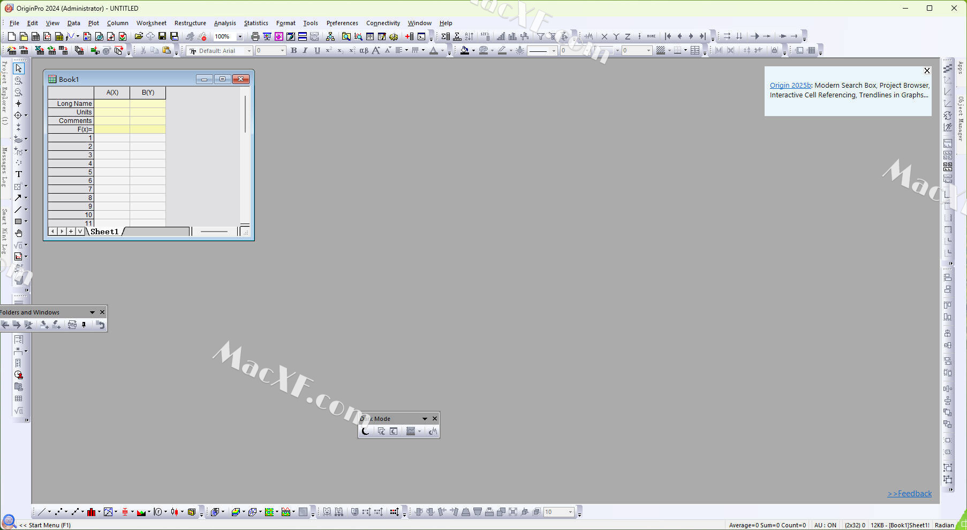Click the Add New Columns icon
The width and height of the screenshot is (967, 530).
409,36
